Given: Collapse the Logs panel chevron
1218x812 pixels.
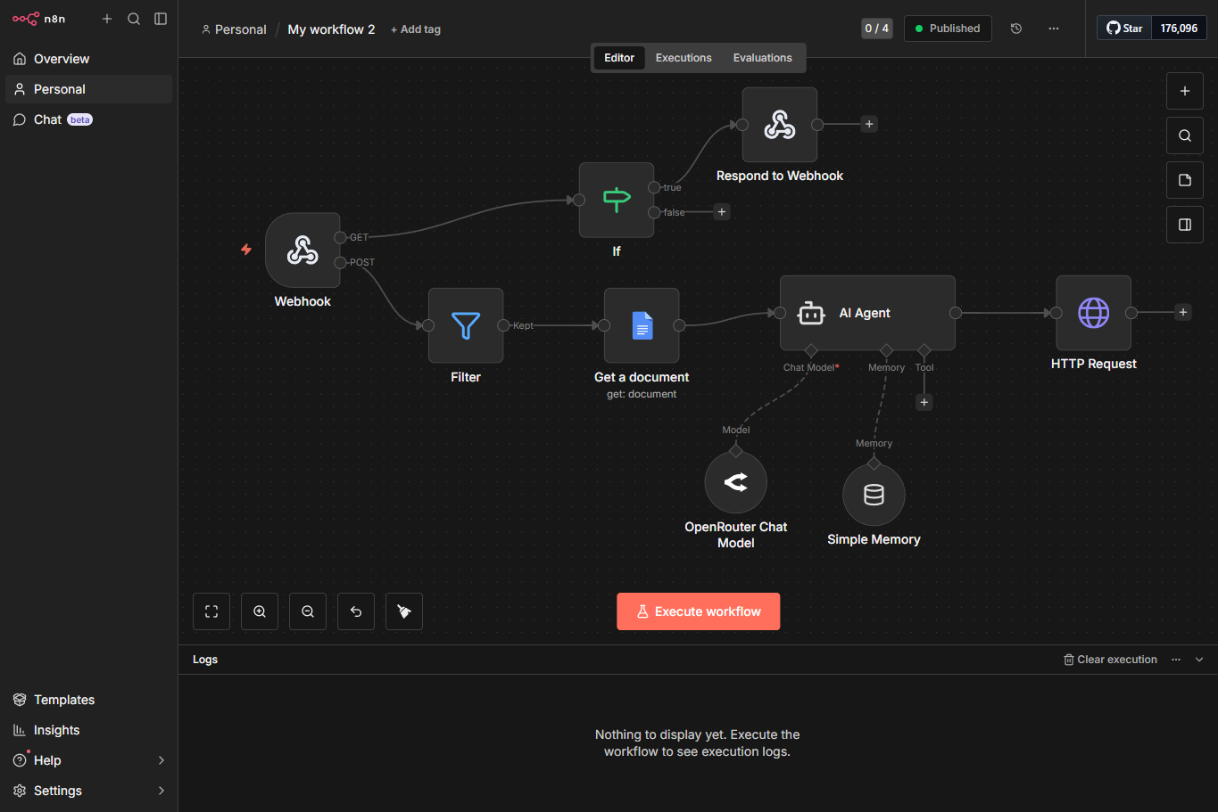Looking at the screenshot, I should click(x=1199, y=660).
